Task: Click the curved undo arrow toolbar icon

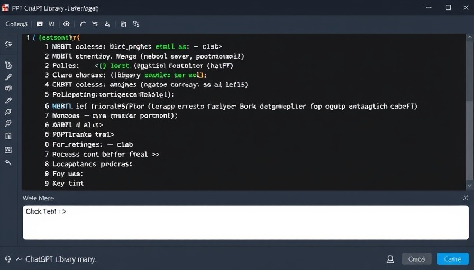Action: 83,24
